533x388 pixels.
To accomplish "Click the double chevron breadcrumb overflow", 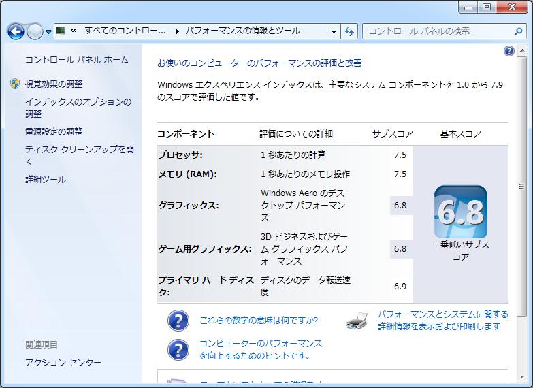I will (74, 31).
